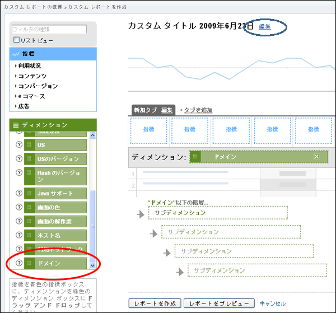Click help icon next to 画面の色
The width and height of the screenshot is (336, 313).
19,207
